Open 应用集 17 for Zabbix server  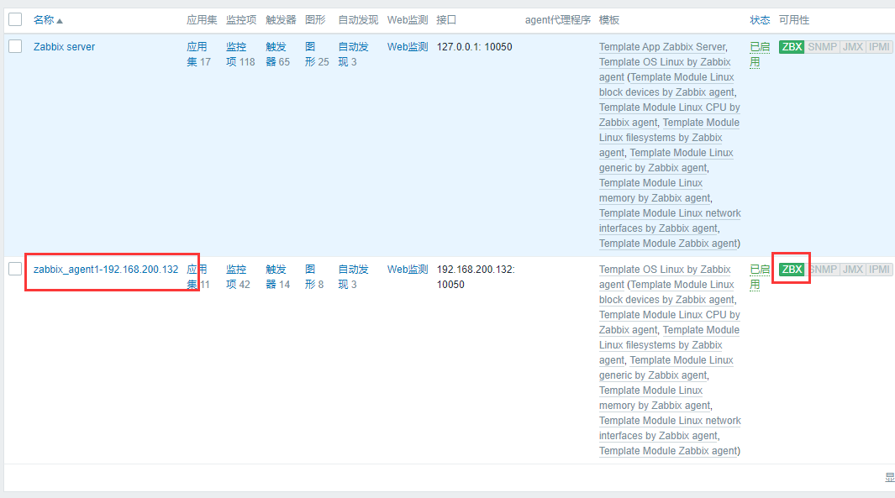pos(198,55)
